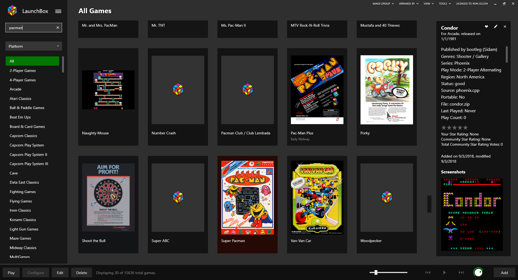Select the Number Crash placeholder cube

click(x=178, y=90)
